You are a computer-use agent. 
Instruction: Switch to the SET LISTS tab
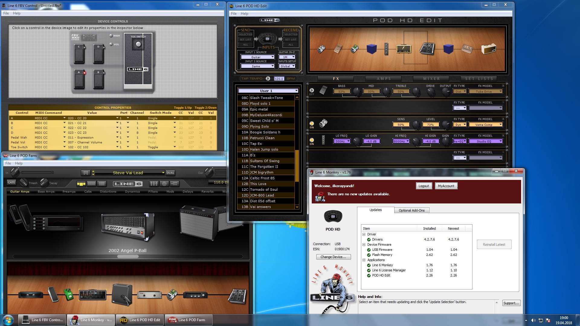(479, 79)
